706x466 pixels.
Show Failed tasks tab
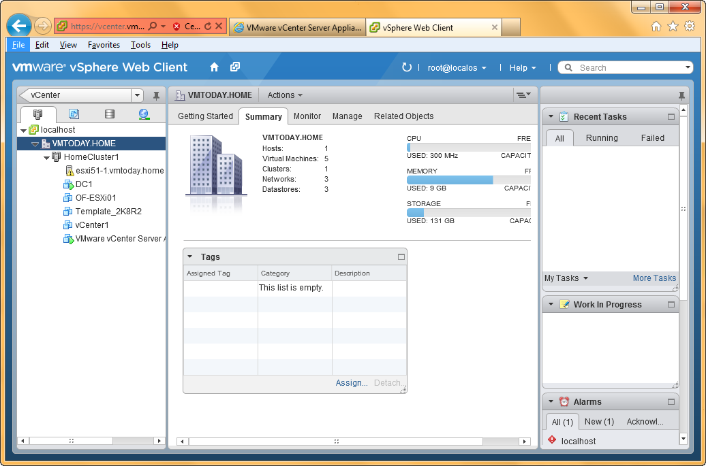(652, 138)
